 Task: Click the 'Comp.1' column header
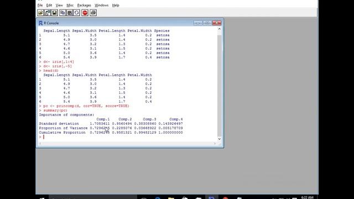[103, 119]
